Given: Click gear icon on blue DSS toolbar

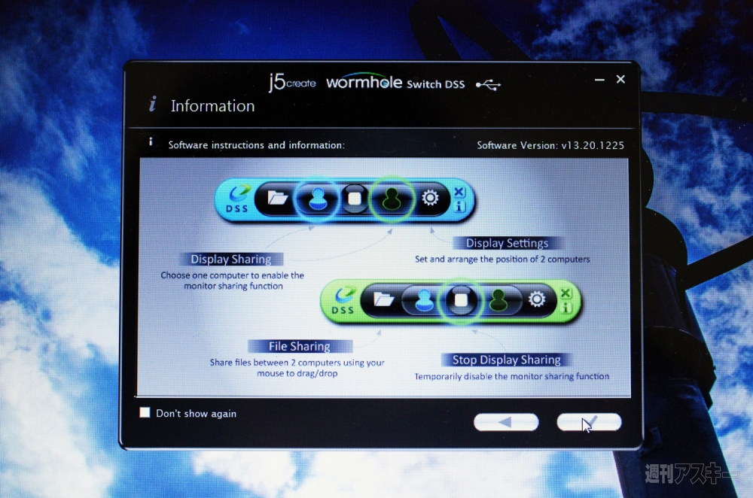Looking at the screenshot, I should pyautogui.click(x=430, y=197).
